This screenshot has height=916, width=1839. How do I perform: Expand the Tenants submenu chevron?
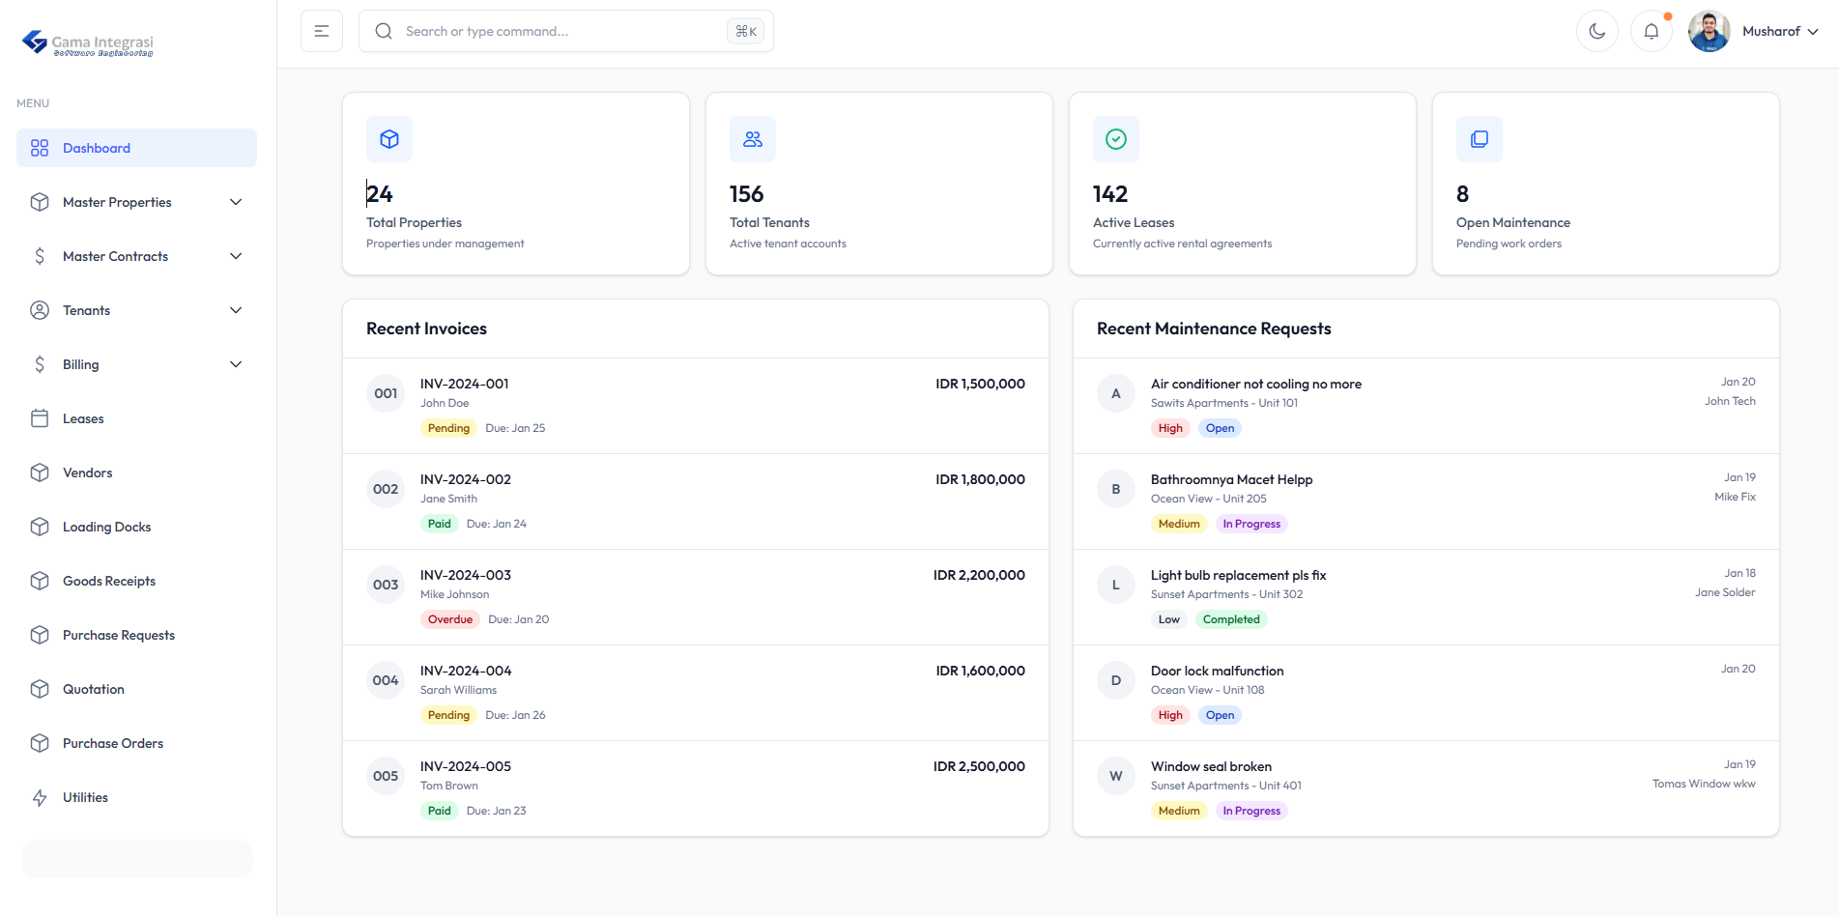coord(236,310)
